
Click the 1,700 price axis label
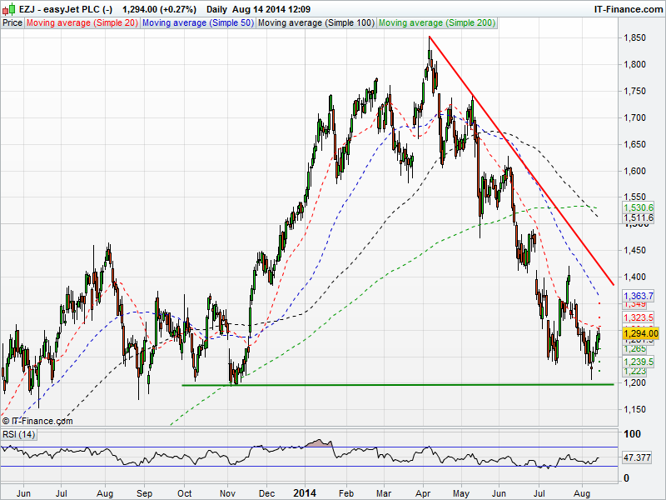pos(634,117)
